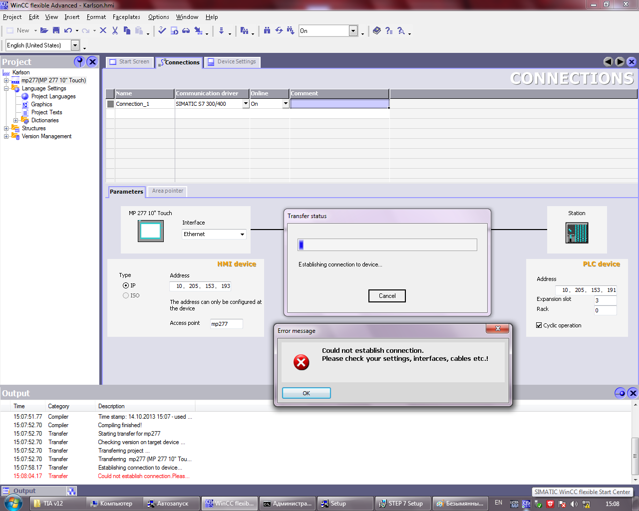Run consistency check with the checkmark icon

162,30
